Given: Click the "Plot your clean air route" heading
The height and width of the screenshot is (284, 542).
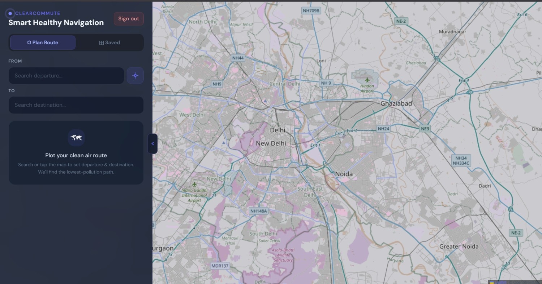Looking at the screenshot, I should (76, 155).
